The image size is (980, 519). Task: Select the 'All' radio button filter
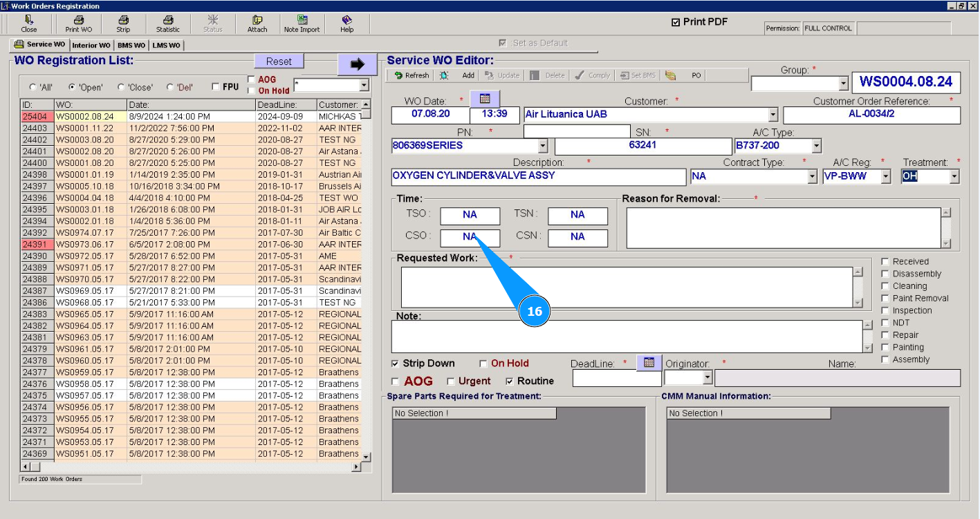coord(33,88)
